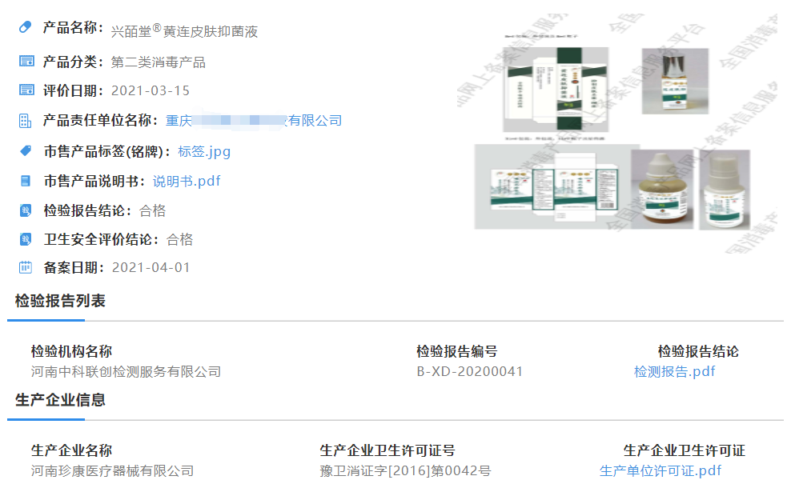This screenshot has width=791, height=492.
Task: Click filing date 2021-04-01
Action: click(151, 268)
